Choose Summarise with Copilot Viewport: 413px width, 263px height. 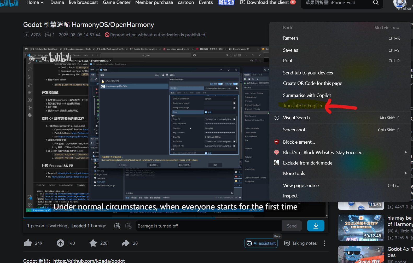click(x=340, y=95)
